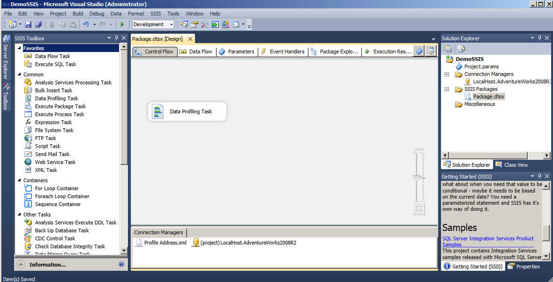The width and height of the screenshot is (553, 282).
Task: Collapse the Favorites section in toolbox
Action: point(19,48)
